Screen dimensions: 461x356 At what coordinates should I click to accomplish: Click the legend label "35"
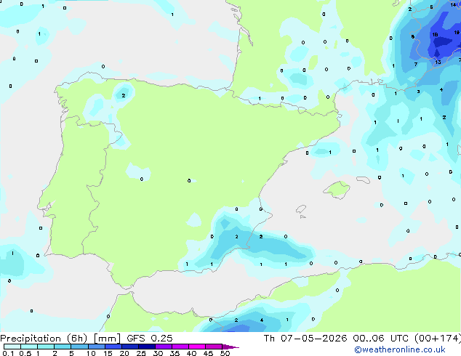(x=175, y=353)
